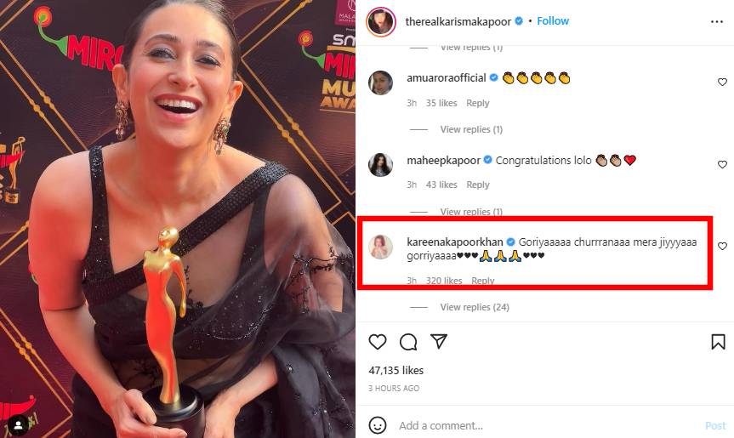Like maheepkapoor's Congratulations comment

(722, 165)
